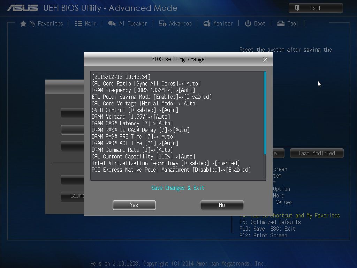Click the F10: Save hint text

pyautogui.click(x=252, y=229)
